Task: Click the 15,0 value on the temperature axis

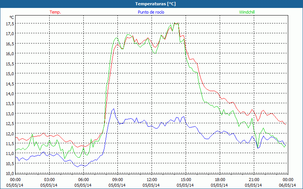Action: [10, 73]
